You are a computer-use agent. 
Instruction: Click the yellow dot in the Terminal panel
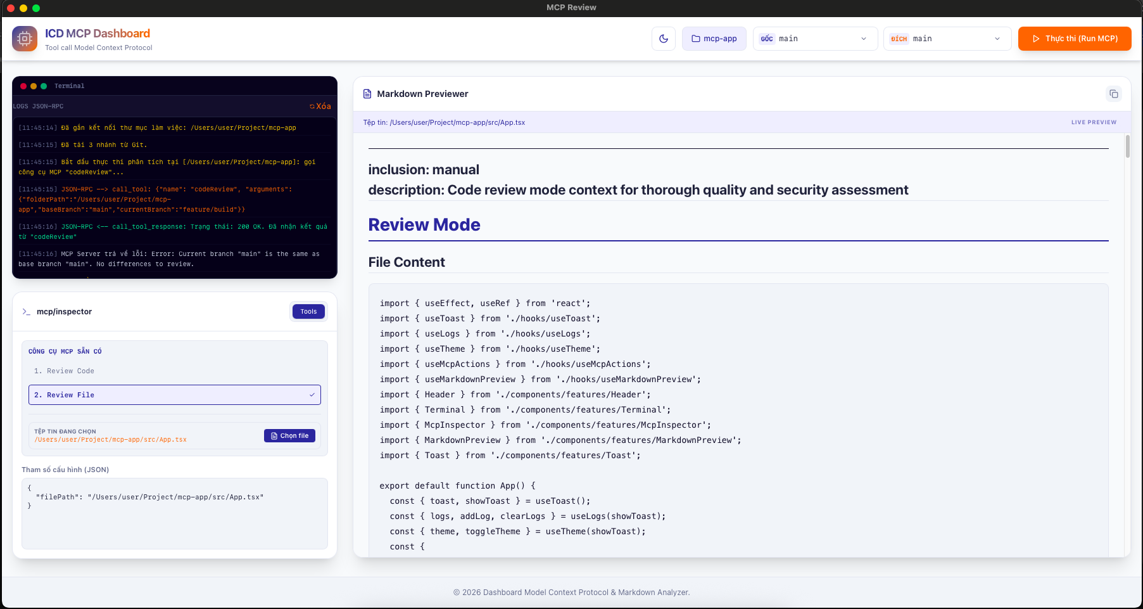34,86
